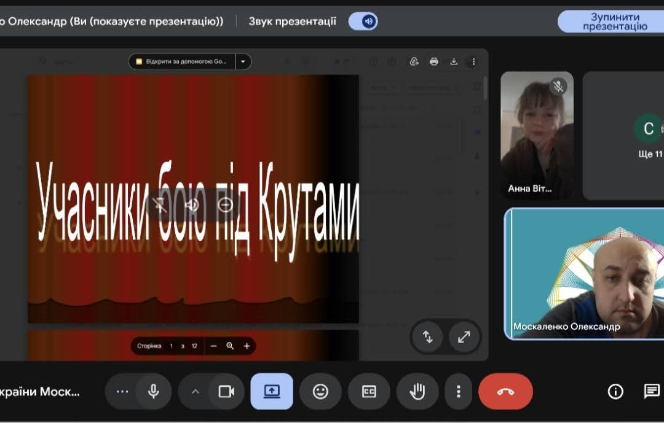This screenshot has width=664, height=423.
Task: Expand the dropdown arrow beside 'Відкрити за допомогою'
Action: pyautogui.click(x=243, y=61)
